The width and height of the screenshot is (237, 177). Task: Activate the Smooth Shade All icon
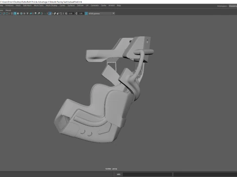pos(15,13)
